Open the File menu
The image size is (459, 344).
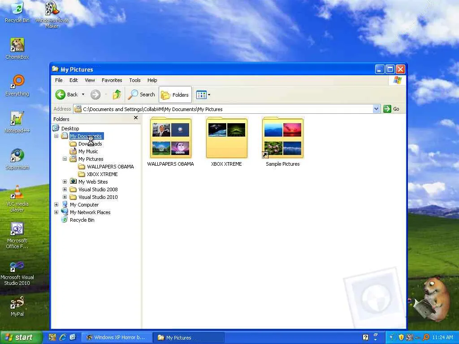(59, 80)
